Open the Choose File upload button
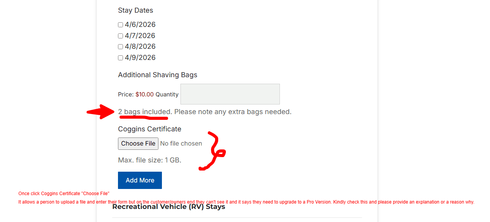Viewport: 490px width, 222px height. pos(138,144)
